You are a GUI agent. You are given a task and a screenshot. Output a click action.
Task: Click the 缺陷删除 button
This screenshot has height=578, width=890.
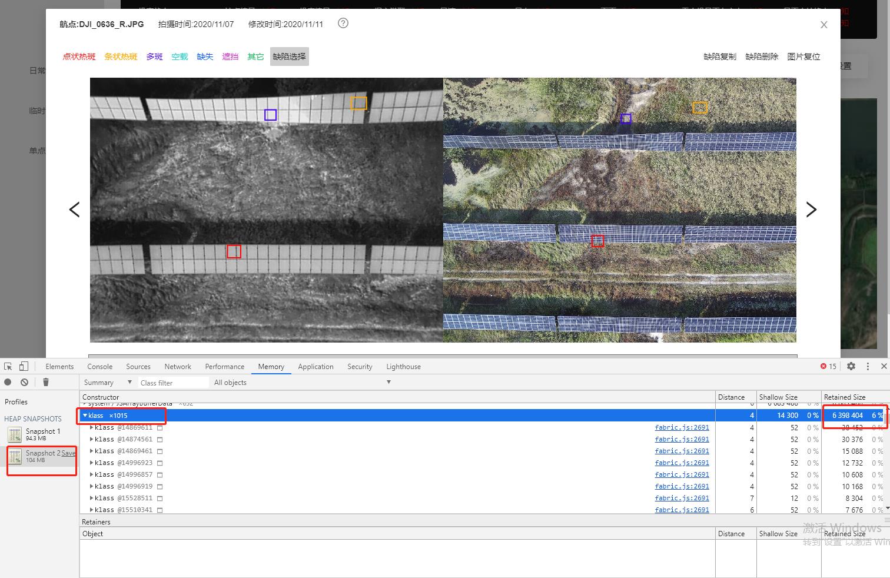pos(762,57)
